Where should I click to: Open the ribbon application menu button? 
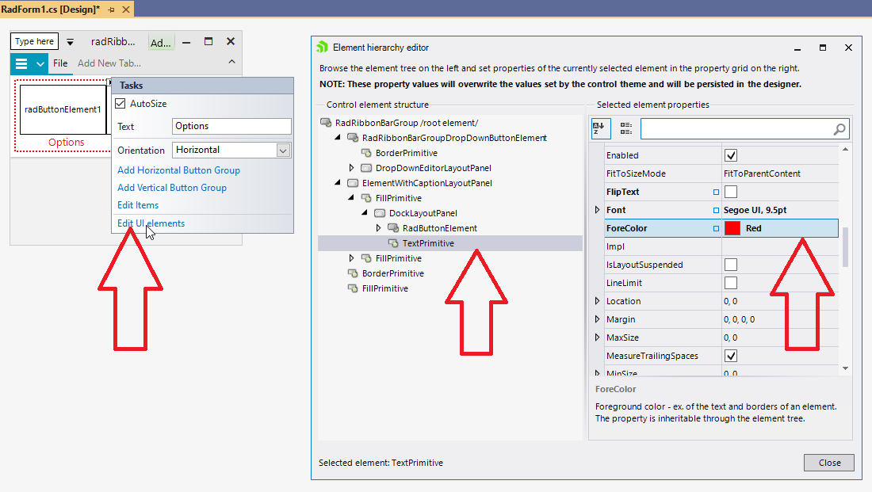pyautogui.click(x=21, y=63)
